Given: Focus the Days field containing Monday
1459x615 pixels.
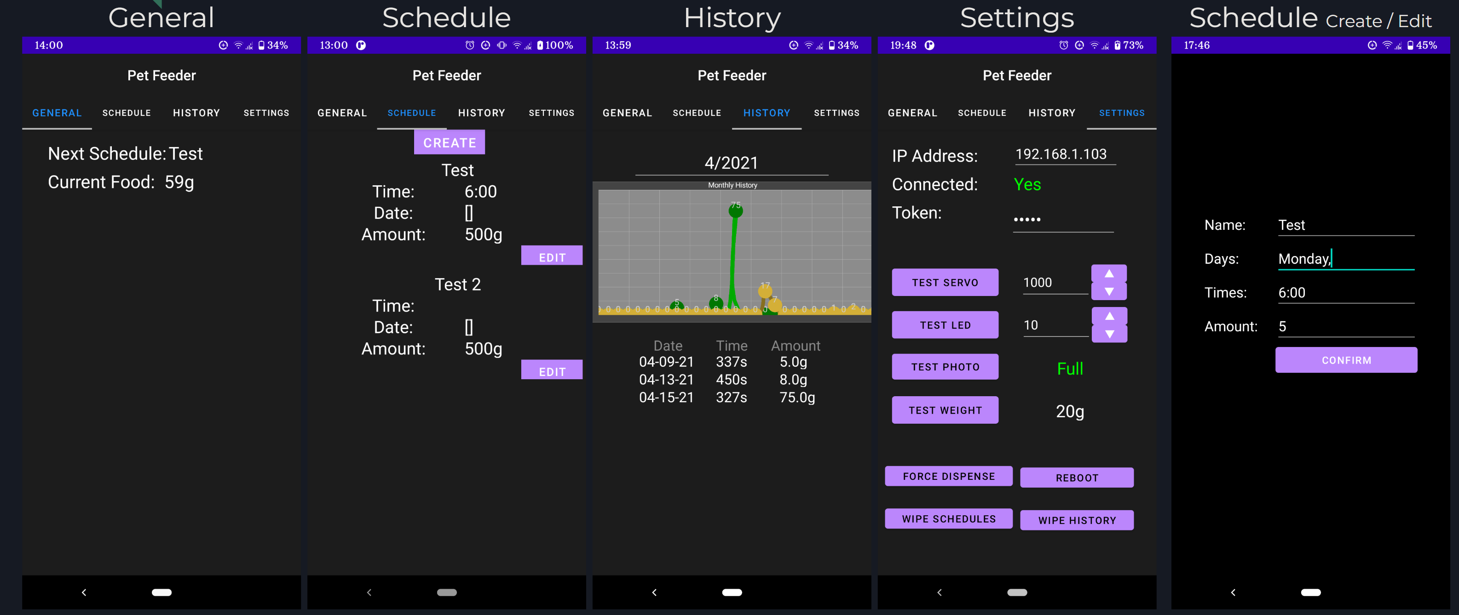Looking at the screenshot, I should coord(1345,259).
